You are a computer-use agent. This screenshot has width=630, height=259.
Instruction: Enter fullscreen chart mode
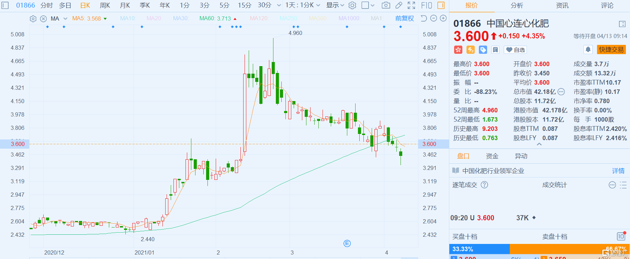(411, 5)
